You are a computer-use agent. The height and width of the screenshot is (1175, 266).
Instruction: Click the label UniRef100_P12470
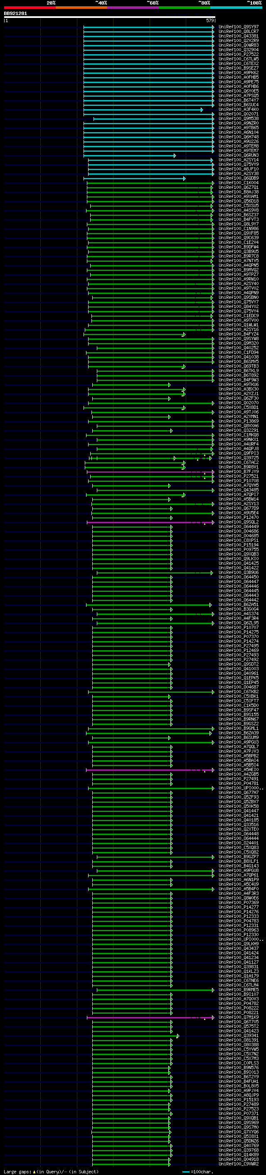pyautogui.click(x=238, y=518)
